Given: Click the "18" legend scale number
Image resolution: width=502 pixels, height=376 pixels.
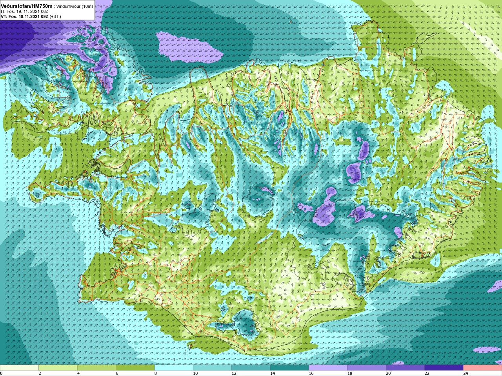Looking at the screenshot, I should point(349,373).
